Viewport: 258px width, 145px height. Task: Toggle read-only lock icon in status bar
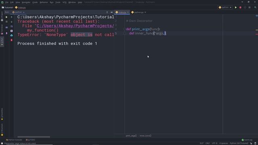coord(251,143)
